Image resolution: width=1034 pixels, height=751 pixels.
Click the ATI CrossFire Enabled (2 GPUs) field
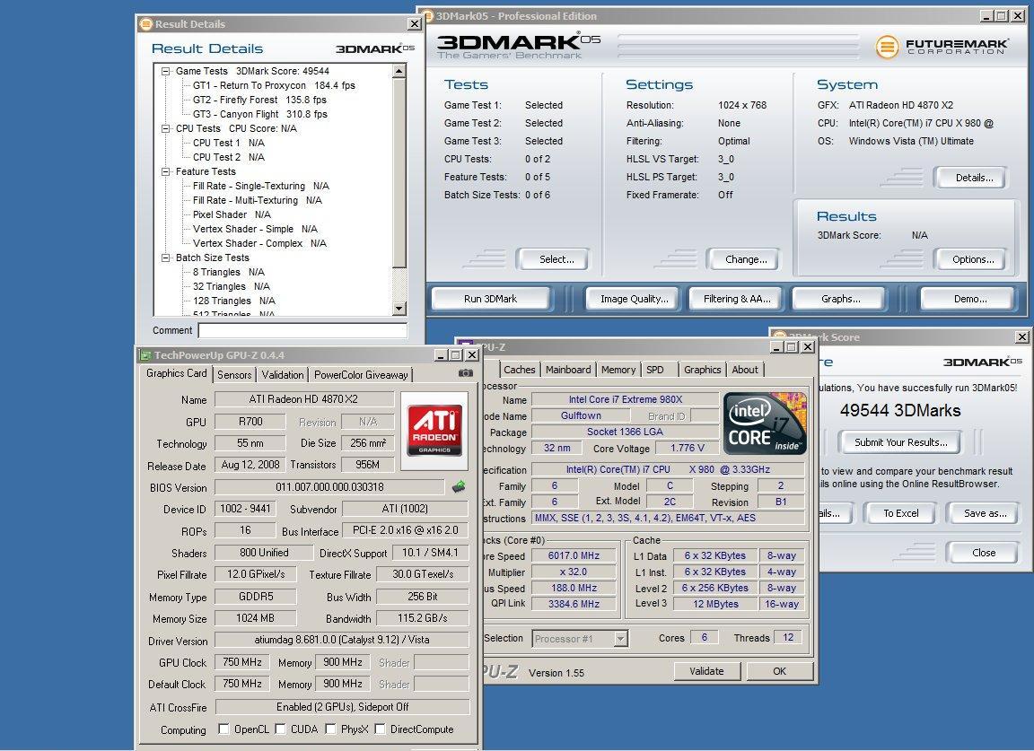pyautogui.click(x=342, y=707)
